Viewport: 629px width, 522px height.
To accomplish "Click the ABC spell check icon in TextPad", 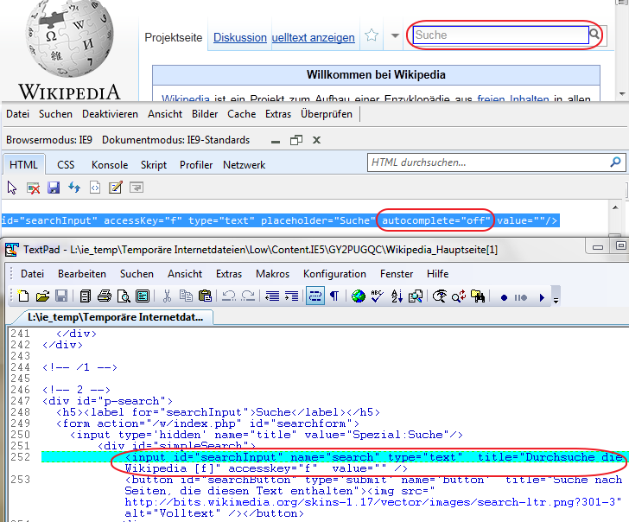I will click(x=377, y=296).
